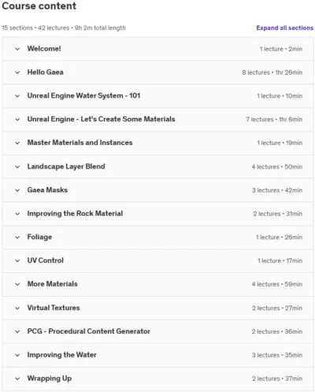Open Unreal Engine - Let's Create Some Materials section
This screenshot has width=315, height=392.
click(101, 119)
